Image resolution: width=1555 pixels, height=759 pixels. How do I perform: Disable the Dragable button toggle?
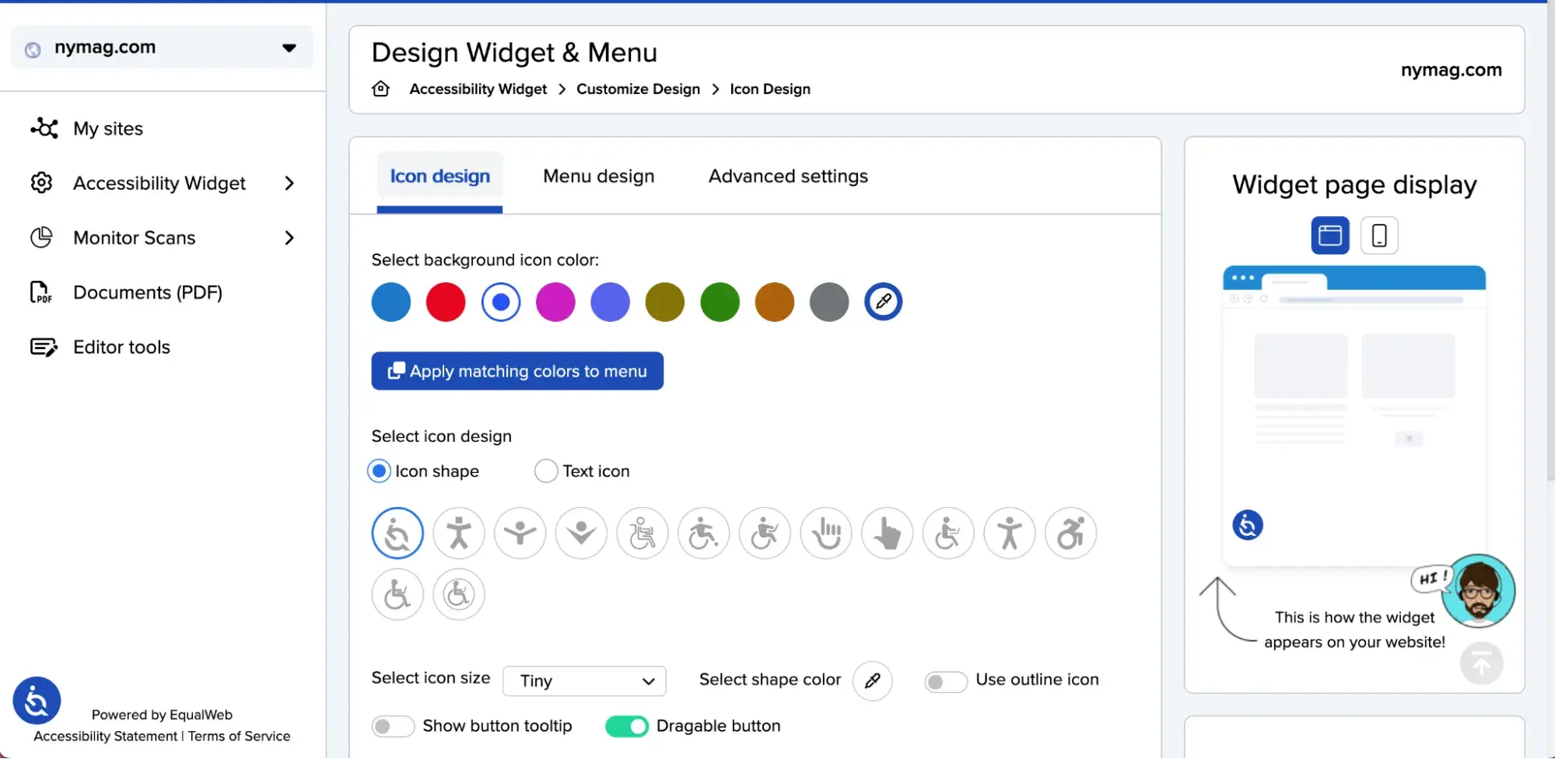[x=627, y=726]
